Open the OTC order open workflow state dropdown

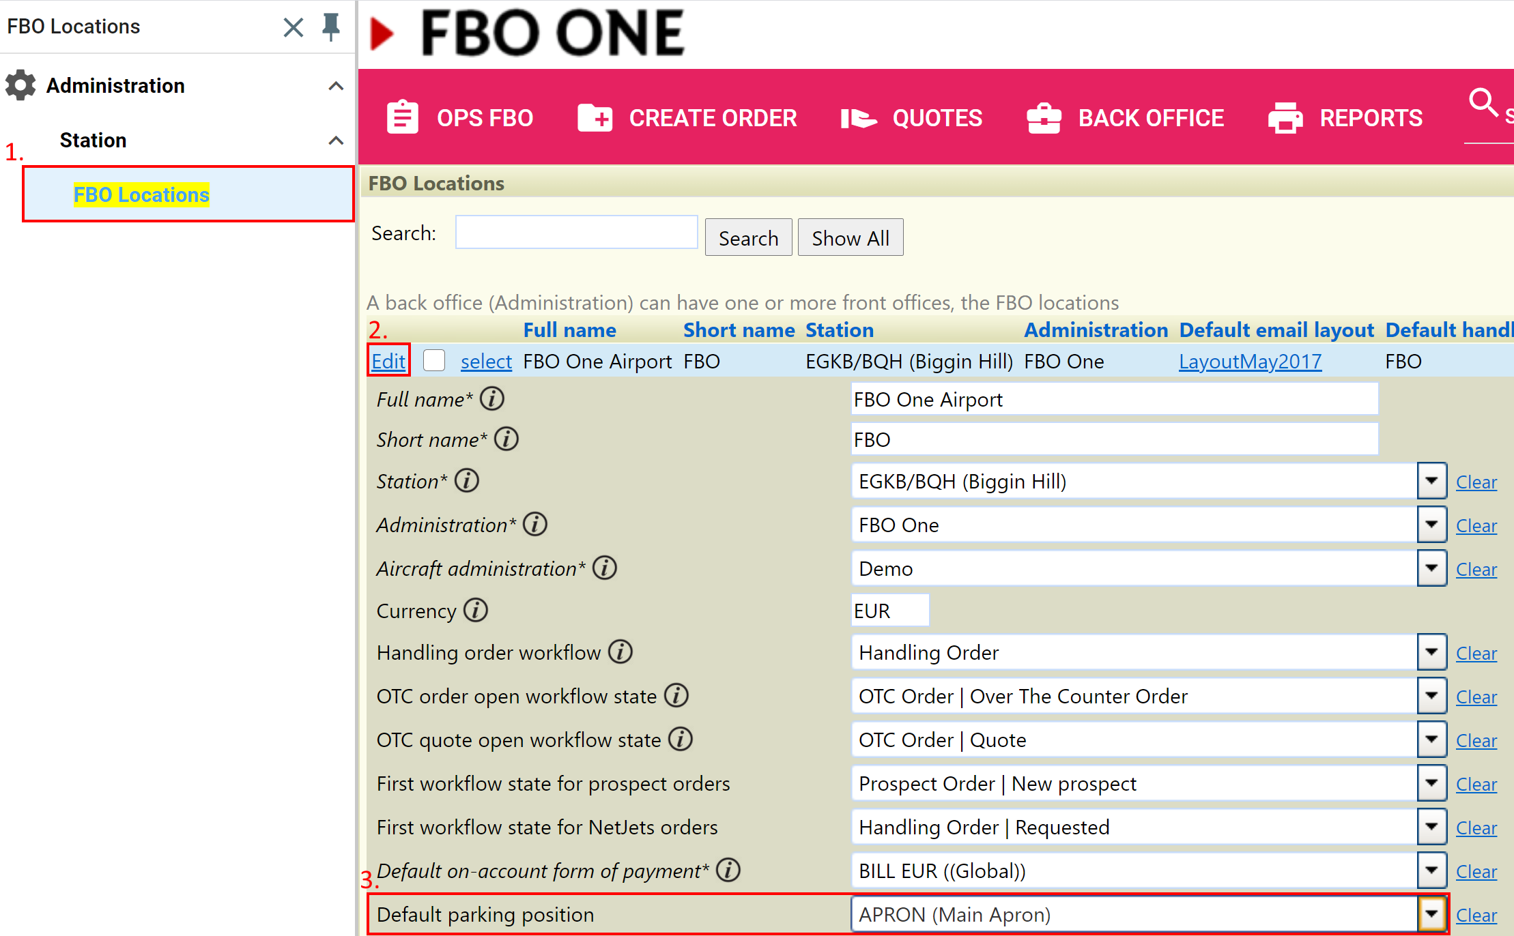click(x=1431, y=696)
